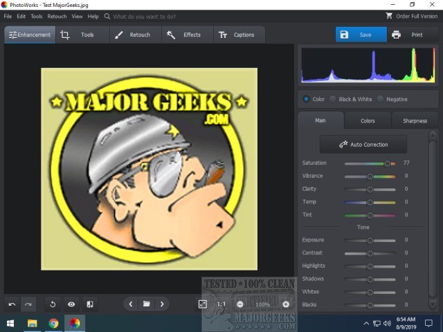Go to the next photo arrow

pos(162,304)
